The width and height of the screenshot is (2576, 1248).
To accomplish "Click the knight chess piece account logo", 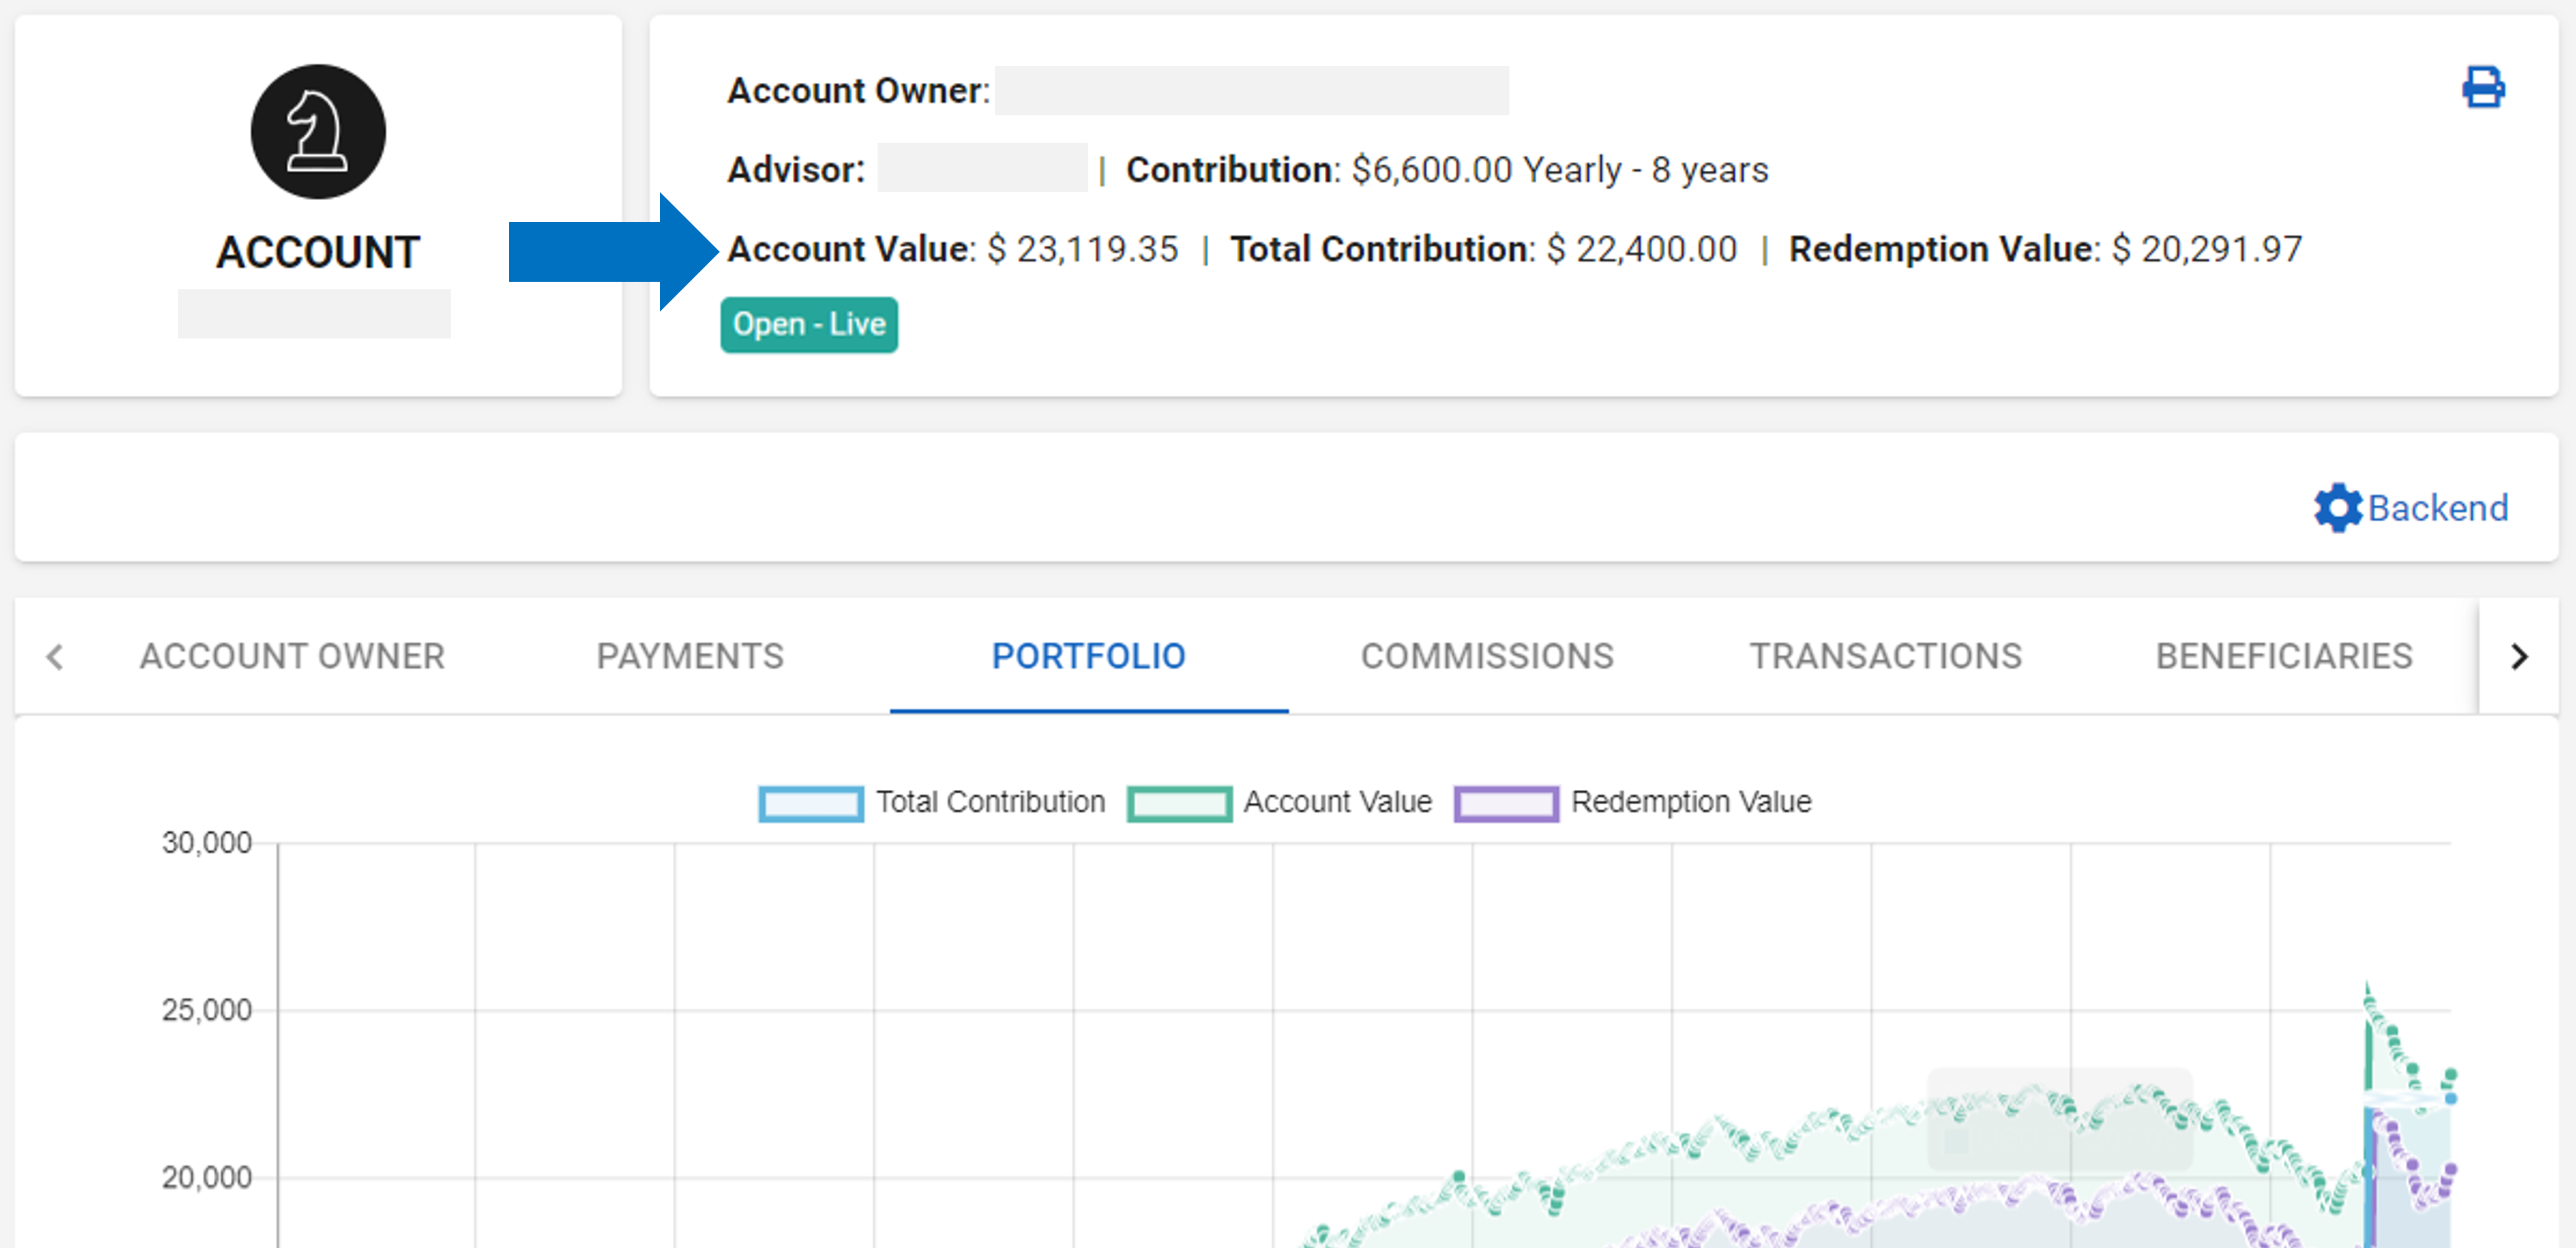I will coord(318,132).
